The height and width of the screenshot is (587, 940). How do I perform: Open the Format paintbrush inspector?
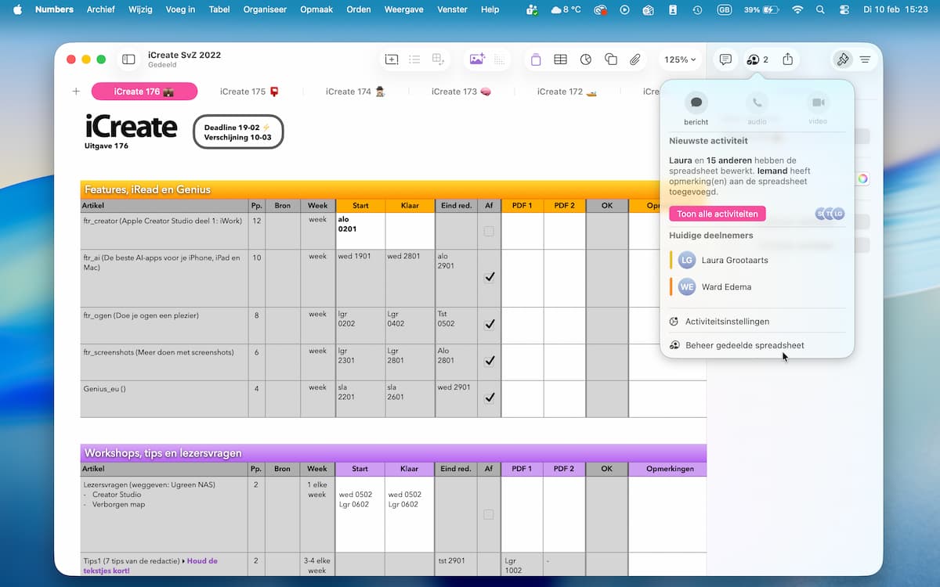(x=843, y=59)
